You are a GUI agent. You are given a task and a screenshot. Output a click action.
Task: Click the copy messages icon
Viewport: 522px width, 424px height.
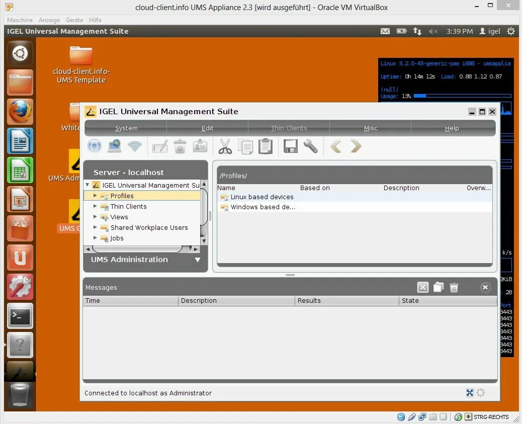pos(439,287)
